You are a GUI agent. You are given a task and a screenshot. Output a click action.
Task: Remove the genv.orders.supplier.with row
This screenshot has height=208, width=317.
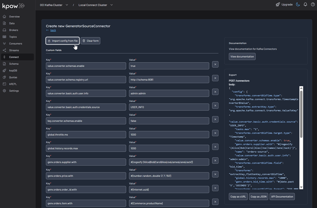tap(215, 160)
